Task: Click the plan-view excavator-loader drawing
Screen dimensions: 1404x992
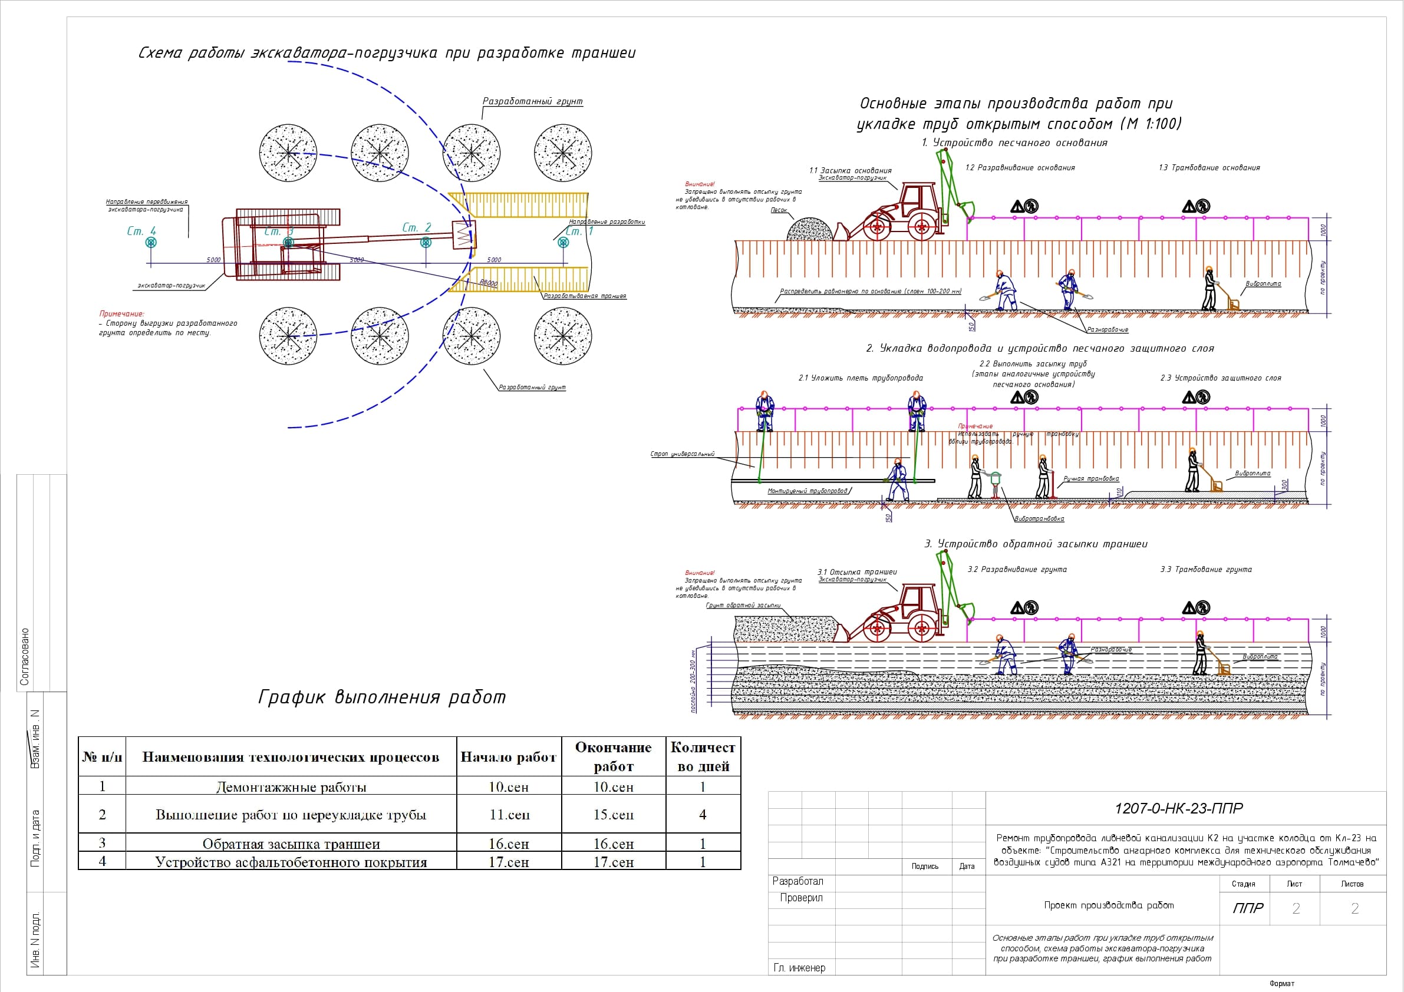Action: (348, 244)
